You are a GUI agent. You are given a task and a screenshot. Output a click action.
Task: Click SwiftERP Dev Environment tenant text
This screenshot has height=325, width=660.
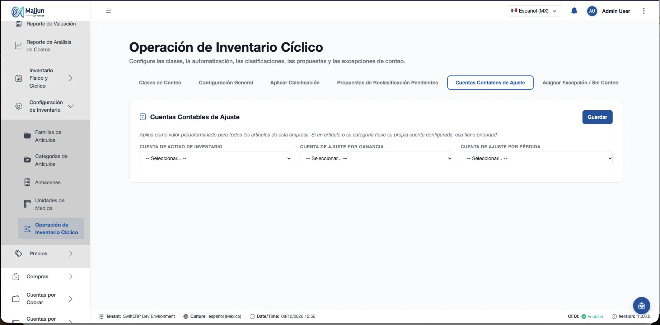tap(149, 316)
